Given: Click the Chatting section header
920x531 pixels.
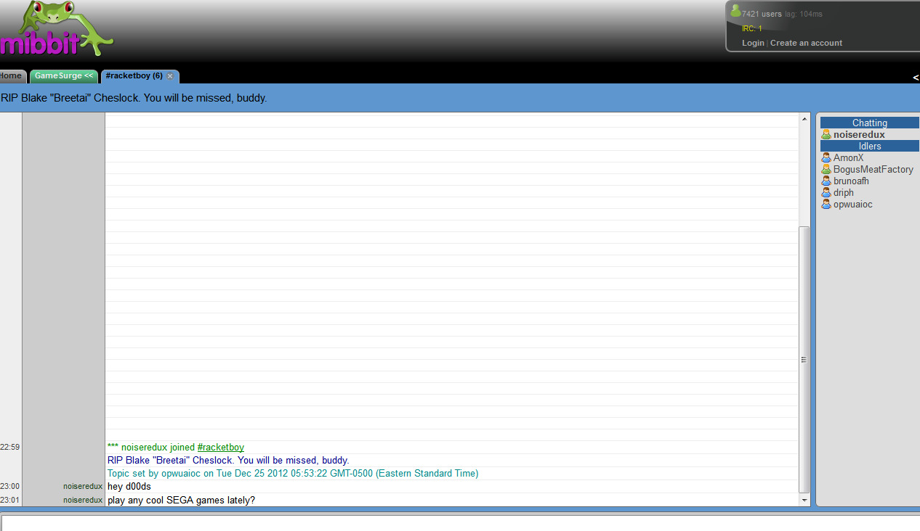Looking at the screenshot, I should tap(870, 123).
